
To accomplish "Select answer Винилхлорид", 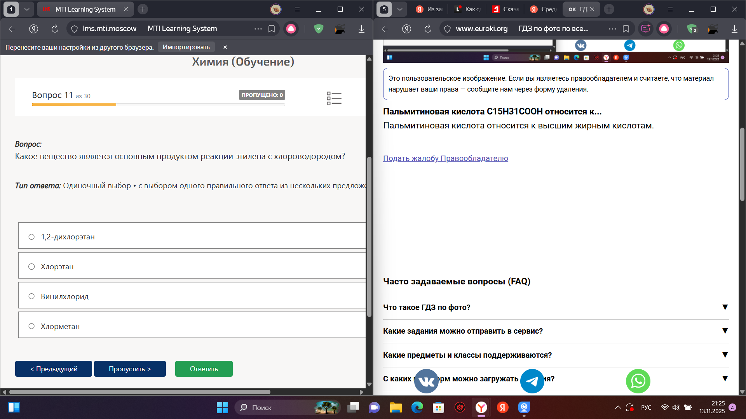I will coord(192,296).
